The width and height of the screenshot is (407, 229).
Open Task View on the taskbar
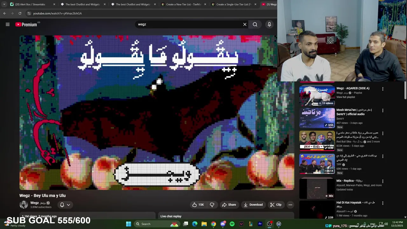pyautogui.click(x=186, y=224)
